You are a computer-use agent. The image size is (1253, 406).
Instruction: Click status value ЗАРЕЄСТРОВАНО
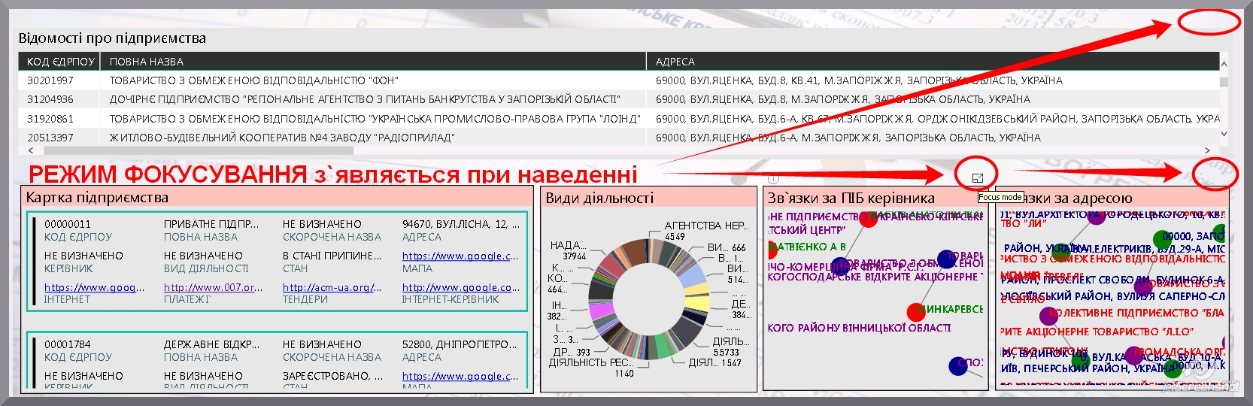[x=332, y=376]
